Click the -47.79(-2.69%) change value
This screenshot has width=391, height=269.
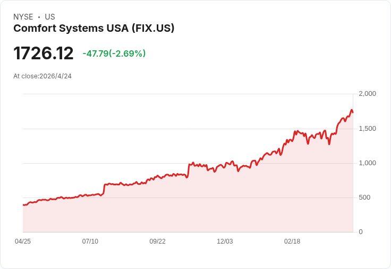pyautogui.click(x=114, y=53)
